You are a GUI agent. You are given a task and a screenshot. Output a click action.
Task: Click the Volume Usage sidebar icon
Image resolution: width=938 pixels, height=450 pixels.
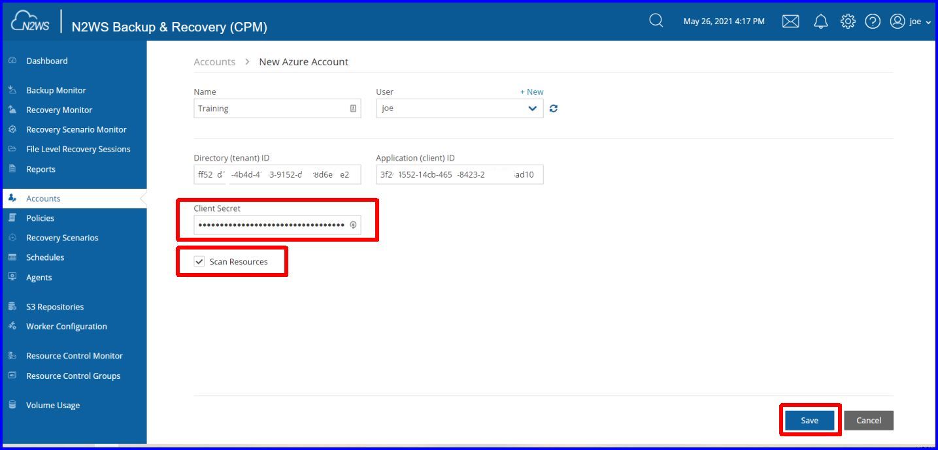click(12, 405)
